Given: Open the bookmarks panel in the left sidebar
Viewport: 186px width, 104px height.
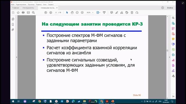Looking at the screenshot, I should (13, 24).
